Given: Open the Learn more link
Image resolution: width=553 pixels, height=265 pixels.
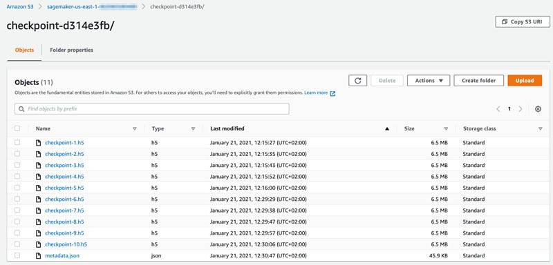Looking at the screenshot, I should [316, 93].
